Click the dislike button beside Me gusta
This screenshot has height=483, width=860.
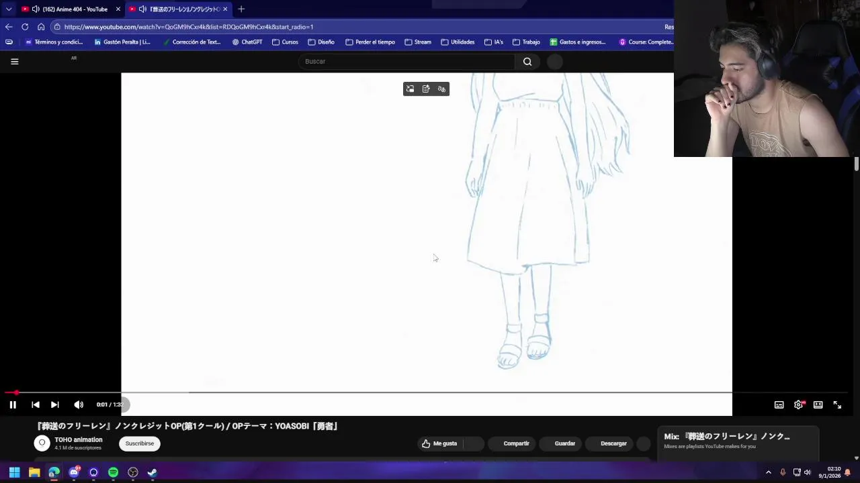tap(473, 443)
